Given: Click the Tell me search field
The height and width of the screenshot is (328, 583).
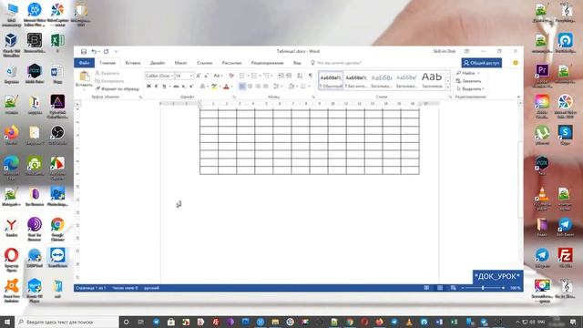Looking at the screenshot, I should tap(338, 63).
